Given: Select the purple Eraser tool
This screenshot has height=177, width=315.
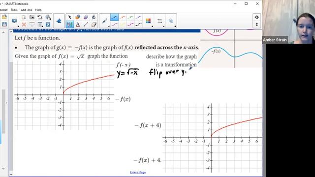Looking at the screenshot, I should (86, 17).
